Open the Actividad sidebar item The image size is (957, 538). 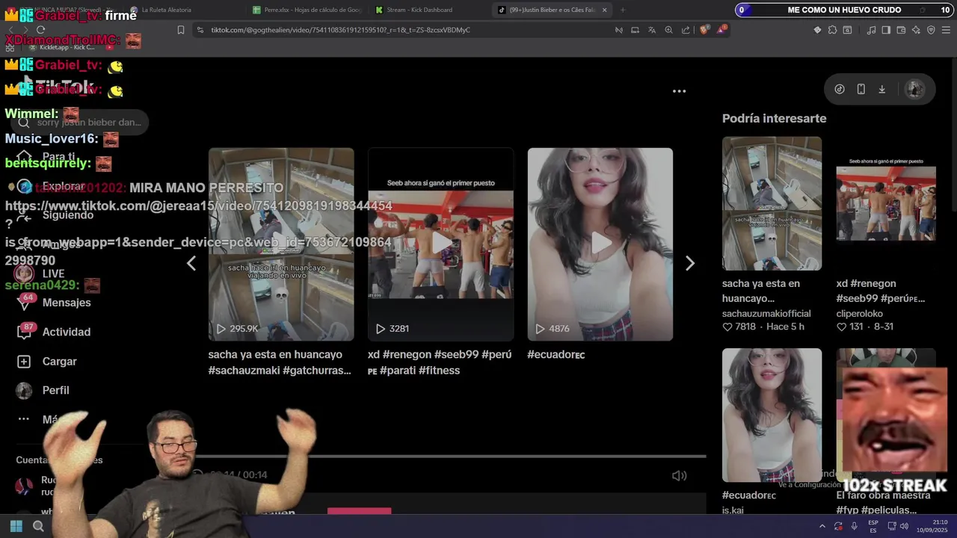pos(54,332)
